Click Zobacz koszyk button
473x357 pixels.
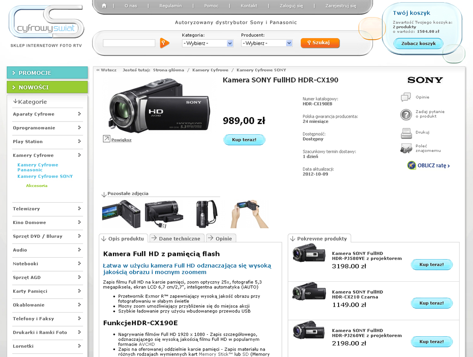click(418, 43)
